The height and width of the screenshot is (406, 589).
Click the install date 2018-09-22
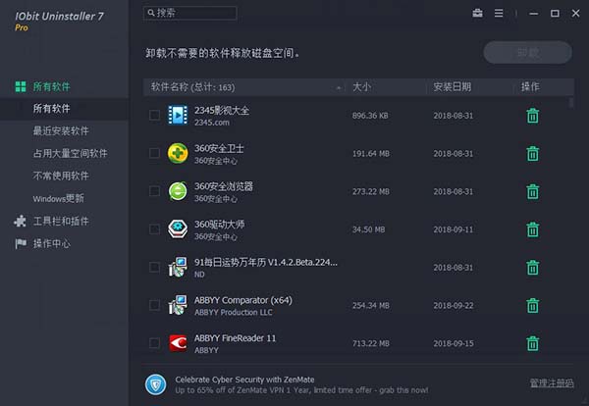click(x=453, y=305)
